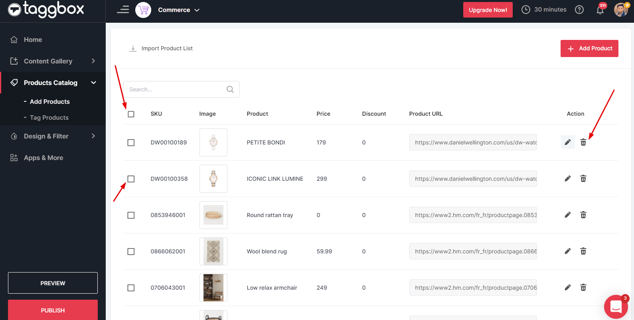
Task: Open the notifications bell
Action: (x=600, y=10)
